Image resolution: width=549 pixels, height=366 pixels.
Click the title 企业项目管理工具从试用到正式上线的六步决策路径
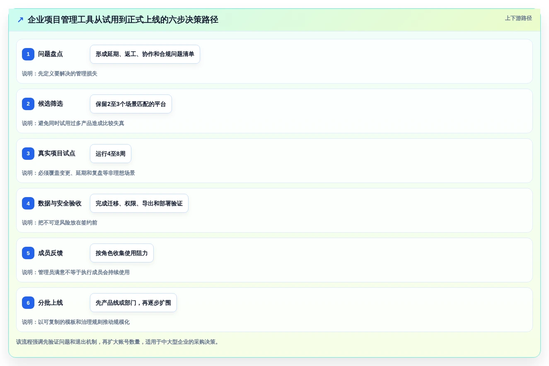(x=123, y=19)
